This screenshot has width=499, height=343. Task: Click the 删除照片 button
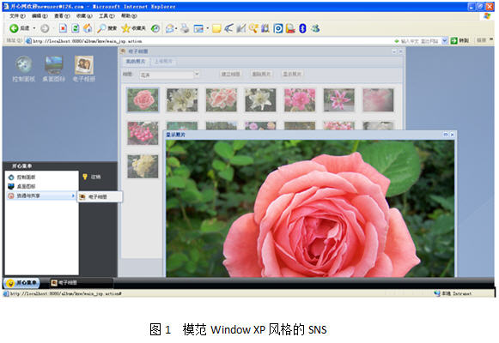coord(261,74)
